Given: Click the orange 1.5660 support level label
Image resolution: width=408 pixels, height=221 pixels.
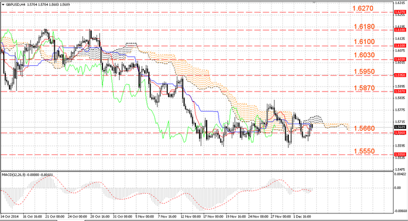Looking at the screenshot, I should [x=365, y=128].
